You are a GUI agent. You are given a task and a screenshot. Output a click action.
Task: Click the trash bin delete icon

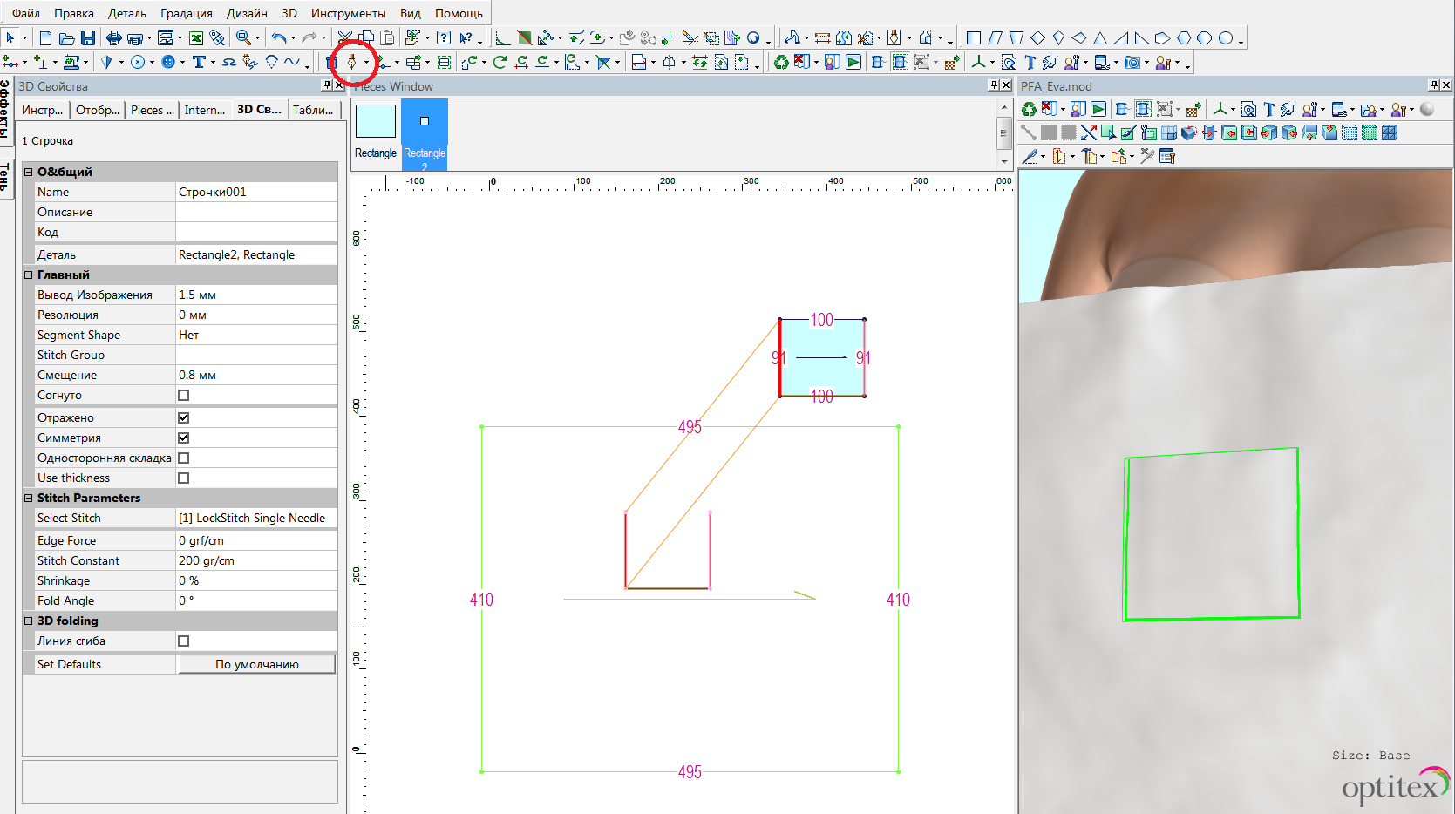pos(331,62)
